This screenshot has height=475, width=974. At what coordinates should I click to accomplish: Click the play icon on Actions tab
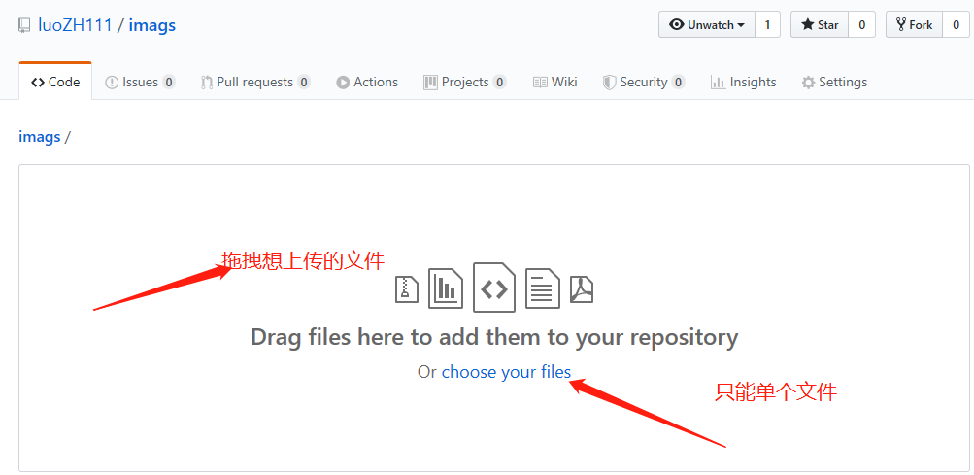point(343,82)
